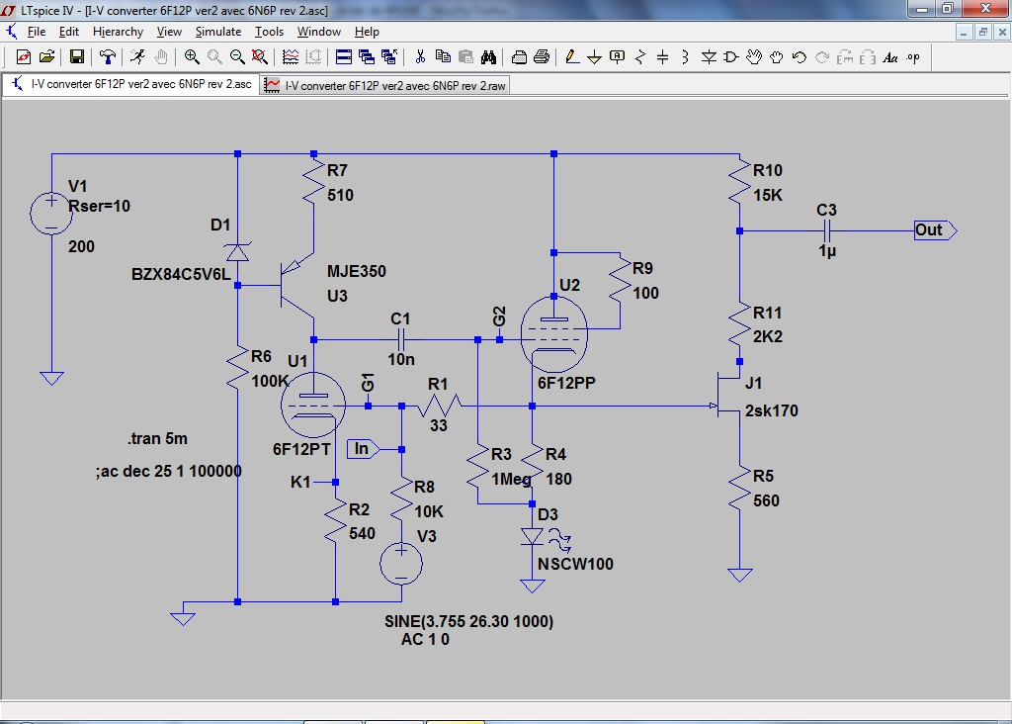This screenshot has height=724, width=1012.
Task: Click the Cut scissors icon
Action: point(420,57)
